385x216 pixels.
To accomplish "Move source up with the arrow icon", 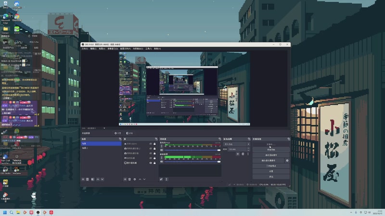I will tap(140, 179).
